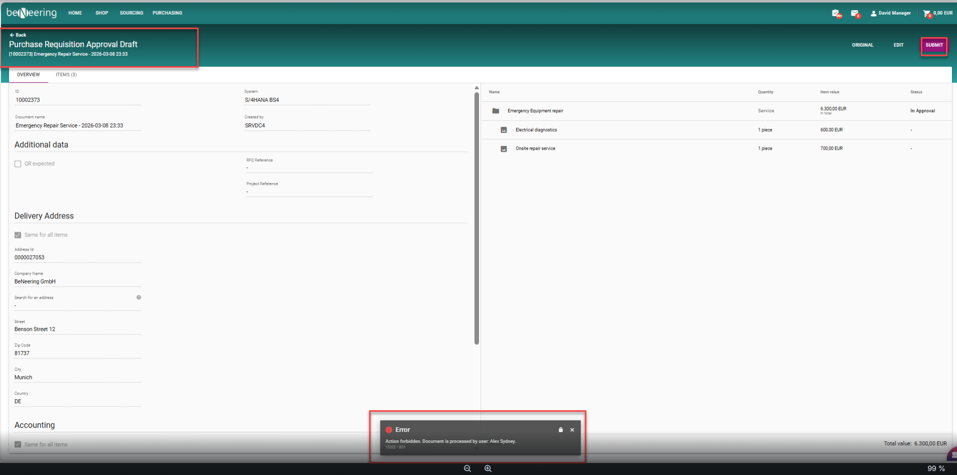Go back using the Back arrow
The height and width of the screenshot is (475, 957).
[18, 35]
